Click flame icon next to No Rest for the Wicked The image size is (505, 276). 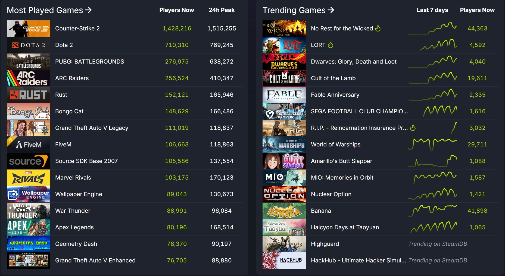(x=378, y=28)
